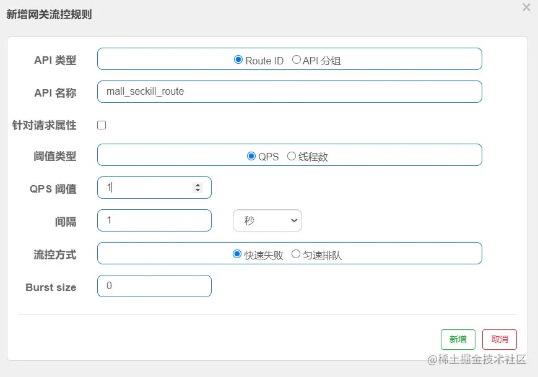Select 快速失败 flow control mode
Screen dimensions: 538x377
[x=236, y=254]
